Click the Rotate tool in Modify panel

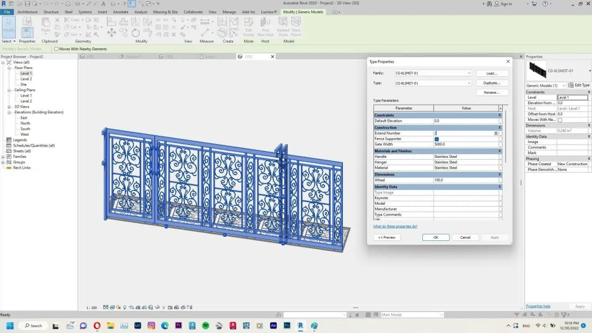click(136, 33)
